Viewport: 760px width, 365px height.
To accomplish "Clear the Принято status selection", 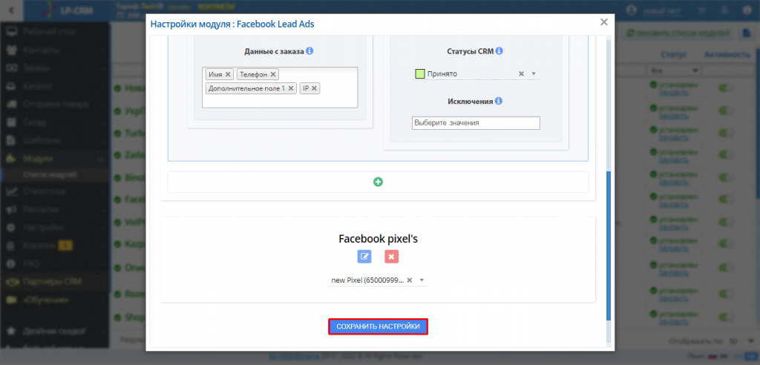I will (x=522, y=73).
